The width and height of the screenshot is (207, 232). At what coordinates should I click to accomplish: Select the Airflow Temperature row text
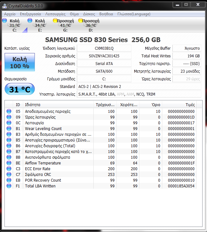pyautogui.click(x=43, y=163)
